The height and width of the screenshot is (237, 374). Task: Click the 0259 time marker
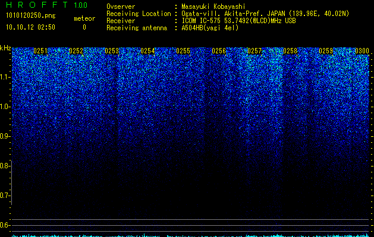(326, 51)
